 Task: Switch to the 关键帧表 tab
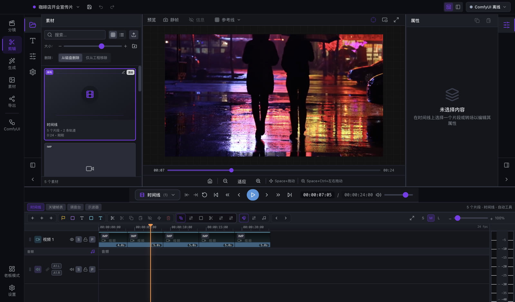(56, 207)
